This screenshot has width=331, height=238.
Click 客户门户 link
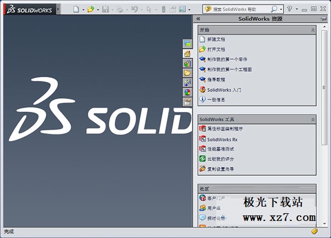[x=216, y=198]
